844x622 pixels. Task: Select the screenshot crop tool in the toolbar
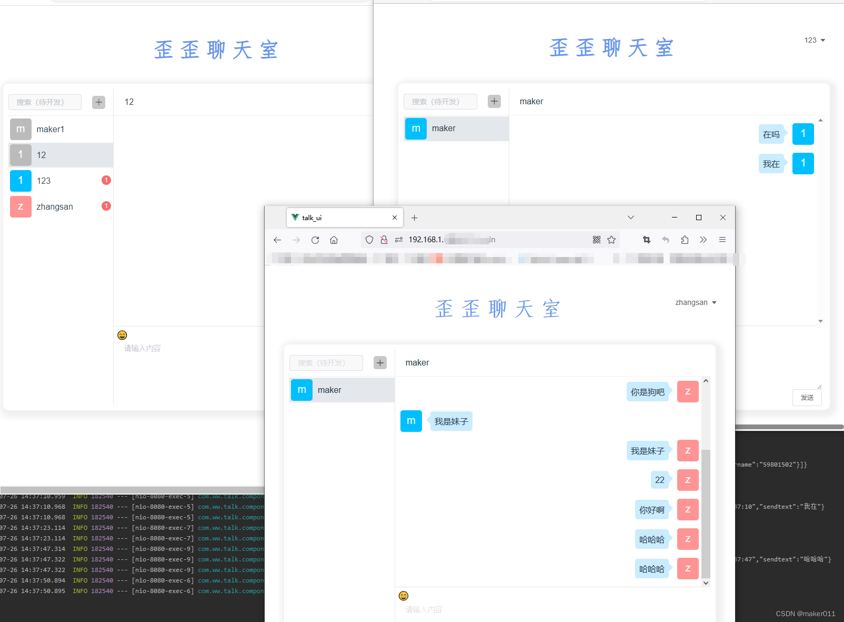(646, 240)
